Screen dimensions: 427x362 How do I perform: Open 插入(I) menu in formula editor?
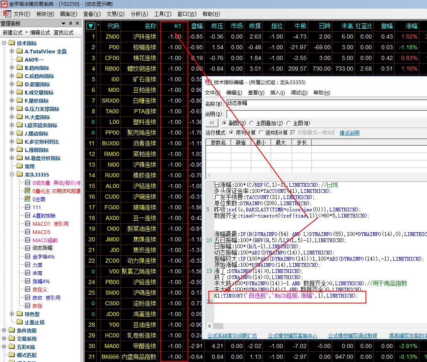pos(278,93)
